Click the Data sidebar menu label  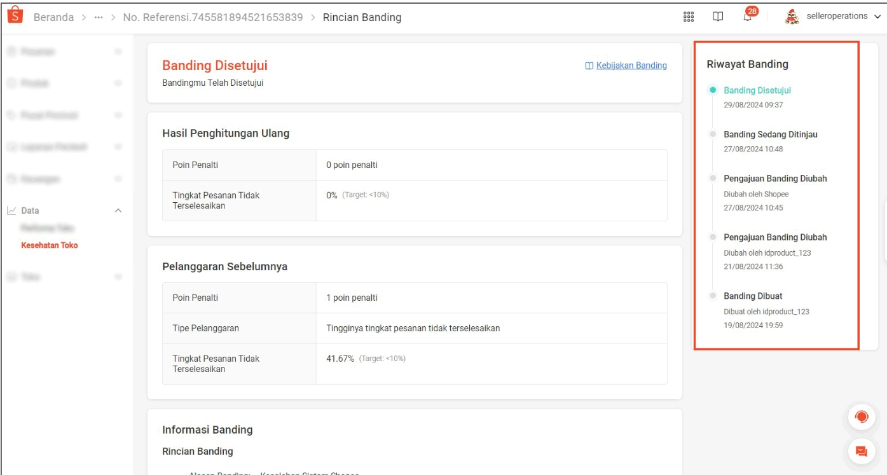click(30, 210)
